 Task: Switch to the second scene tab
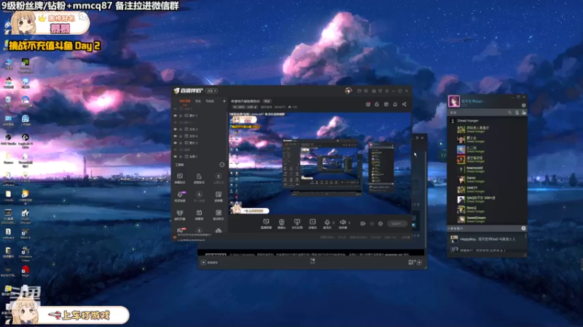pyautogui.click(x=198, y=101)
